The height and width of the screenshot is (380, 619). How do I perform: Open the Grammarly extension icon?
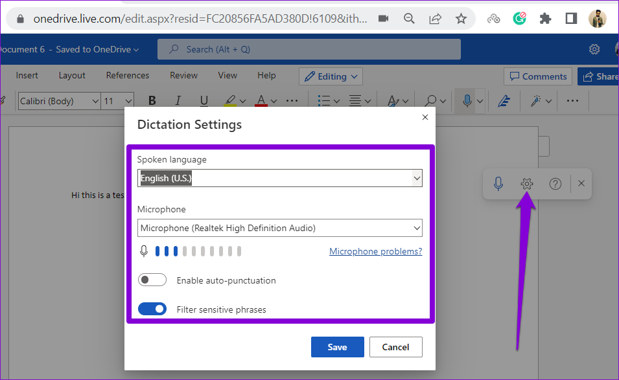(519, 19)
